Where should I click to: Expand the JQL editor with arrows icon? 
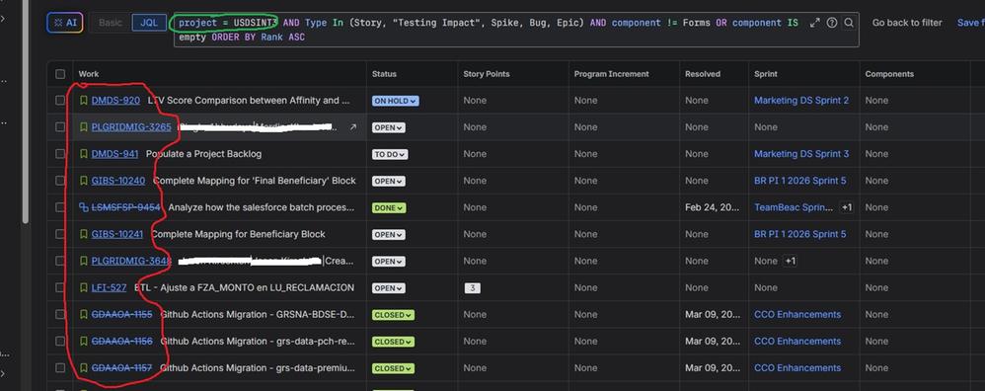(815, 23)
